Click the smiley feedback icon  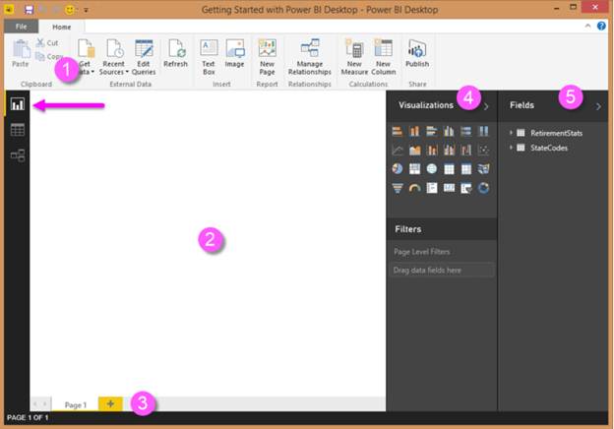pos(70,10)
